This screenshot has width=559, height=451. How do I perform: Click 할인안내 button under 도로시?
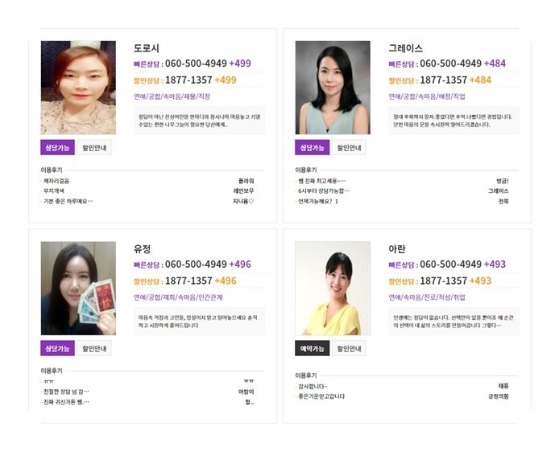94,147
